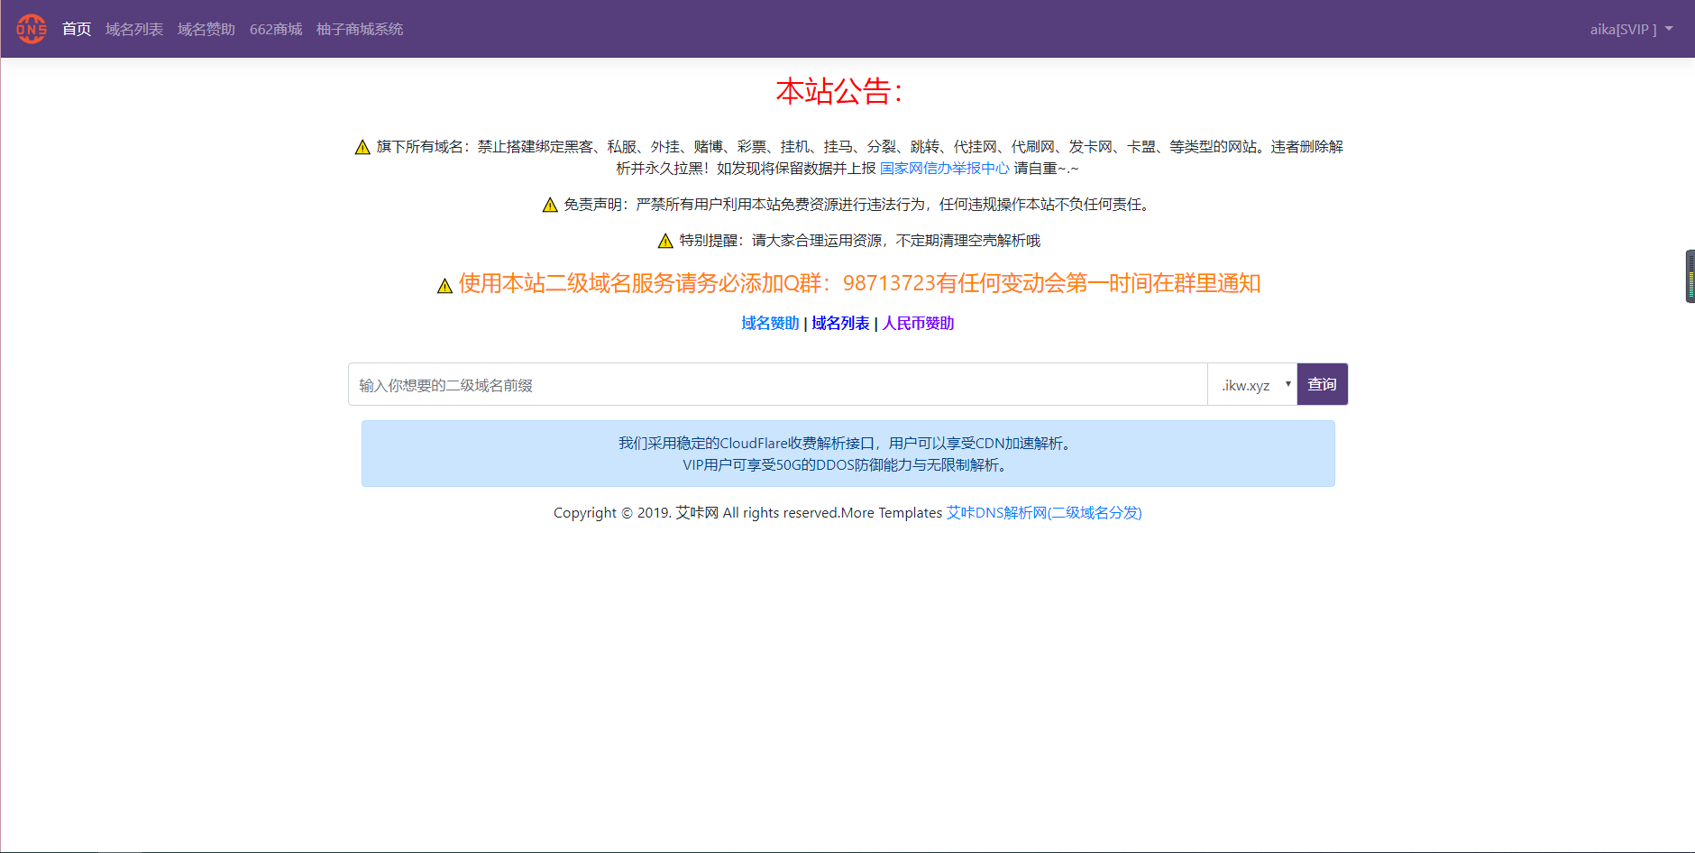
Task: Open the 域名赞助 page from top navigation
Action: 206,28
